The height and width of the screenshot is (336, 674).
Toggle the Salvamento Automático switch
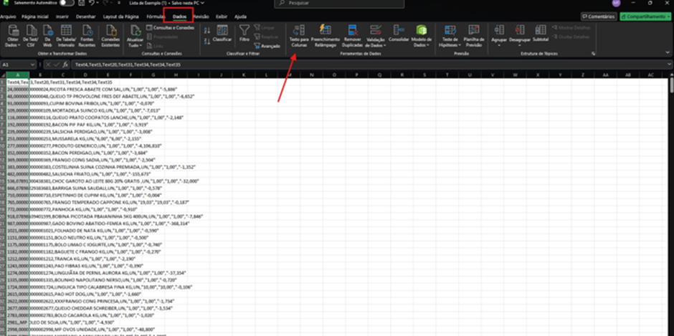tap(67, 3)
